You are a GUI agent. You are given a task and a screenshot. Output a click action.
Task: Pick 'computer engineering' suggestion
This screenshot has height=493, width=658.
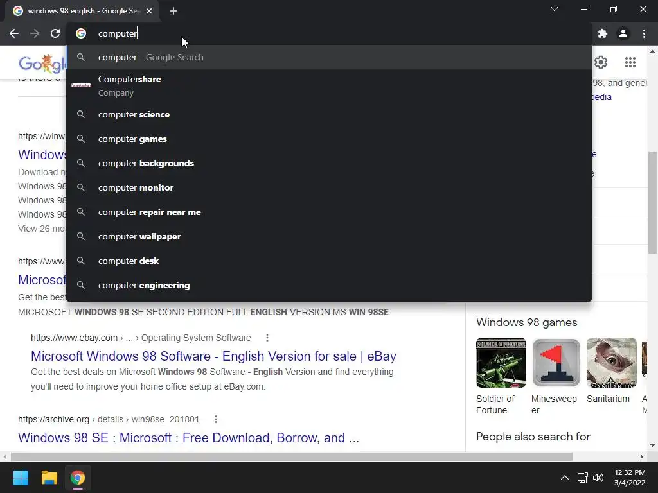(329, 285)
